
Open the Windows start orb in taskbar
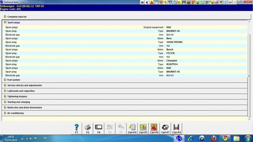pos(248,138)
